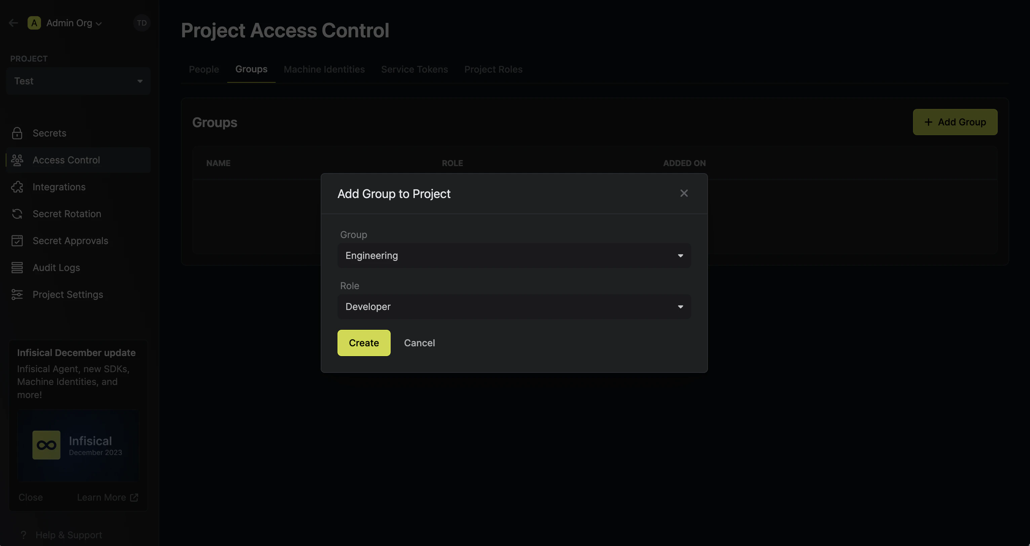Click the Learn More external link icon

click(x=134, y=497)
